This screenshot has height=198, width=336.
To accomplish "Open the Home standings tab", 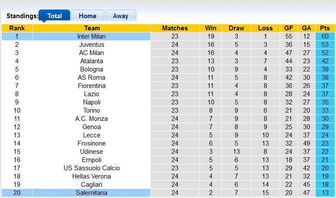I will pos(87,16).
